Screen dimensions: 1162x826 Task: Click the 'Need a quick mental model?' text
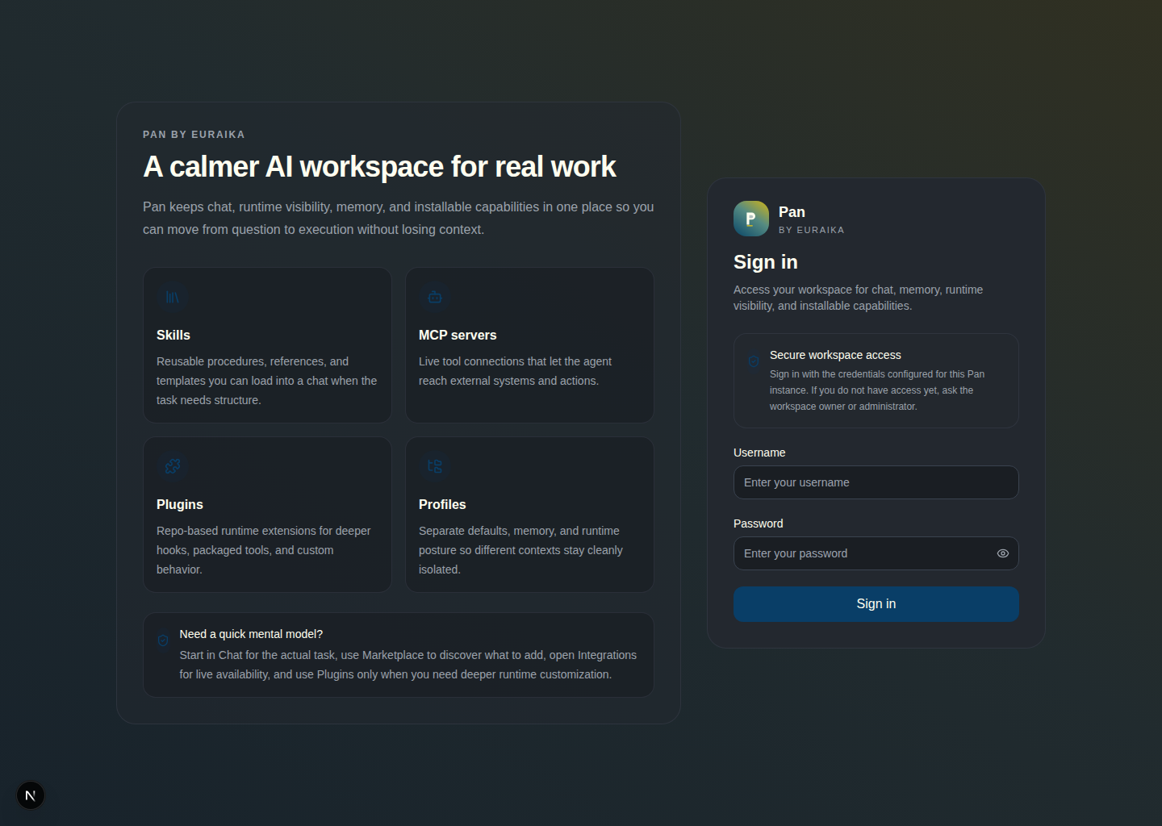click(x=251, y=634)
